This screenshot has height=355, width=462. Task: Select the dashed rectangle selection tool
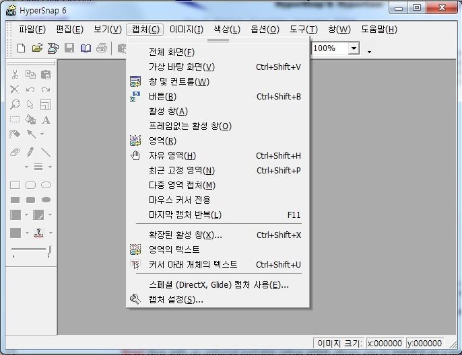click(x=15, y=120)
